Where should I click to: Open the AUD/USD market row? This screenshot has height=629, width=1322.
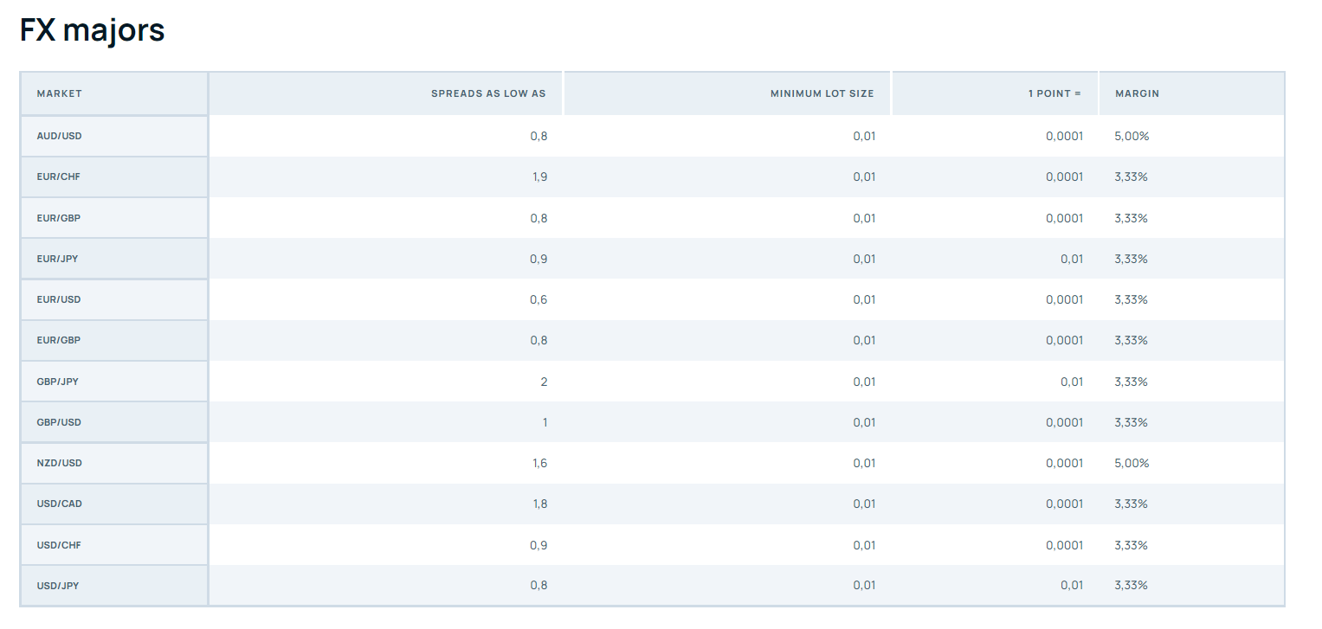click(59, 136)
